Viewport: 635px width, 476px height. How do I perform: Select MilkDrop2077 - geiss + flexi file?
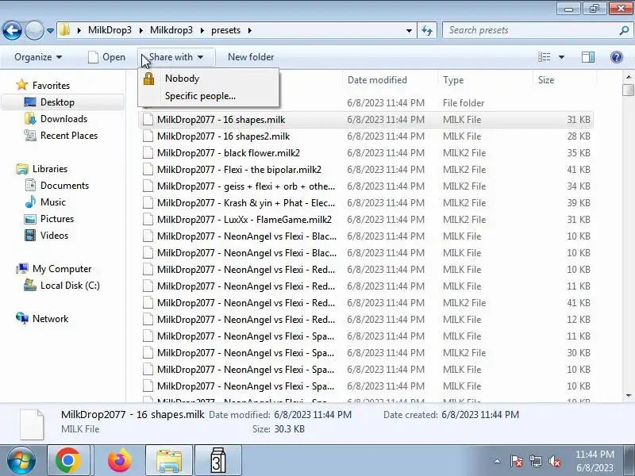coord(366,186)
